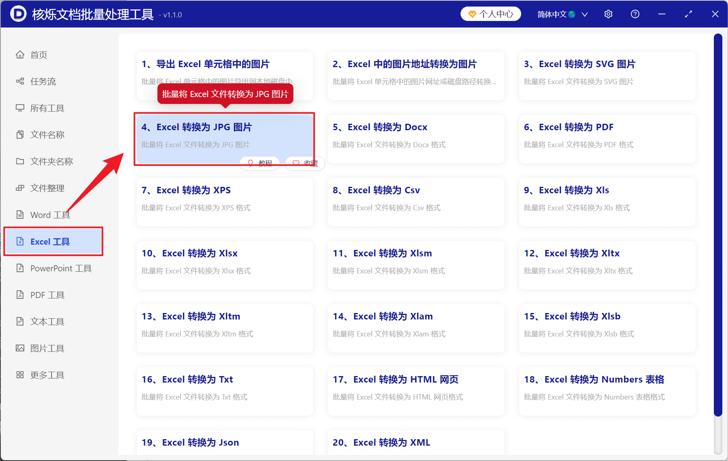Click the Word document icon in sidebar

pyautogui.click(x=20, y=215)
